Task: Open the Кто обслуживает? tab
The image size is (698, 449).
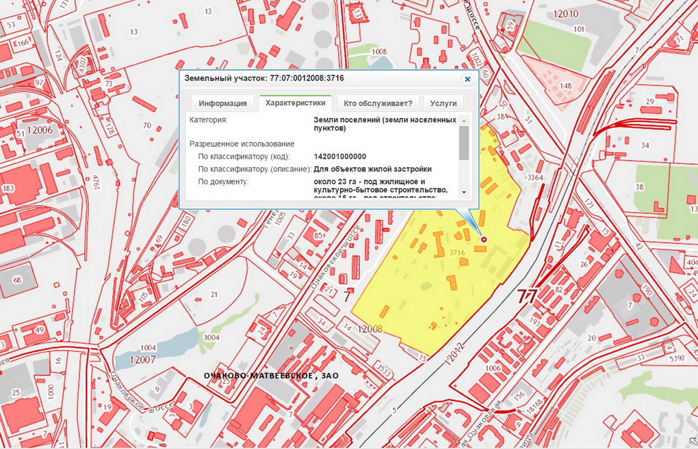Action: coord(378,104)
